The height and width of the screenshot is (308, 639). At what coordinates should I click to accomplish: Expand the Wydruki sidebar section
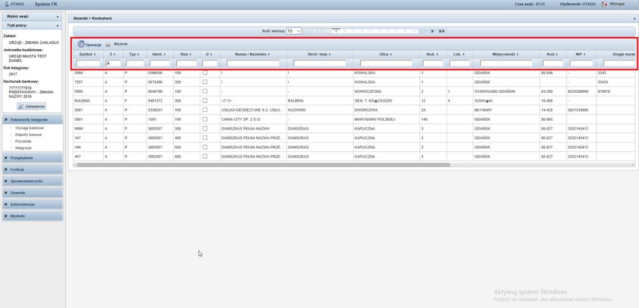[32, 216]
